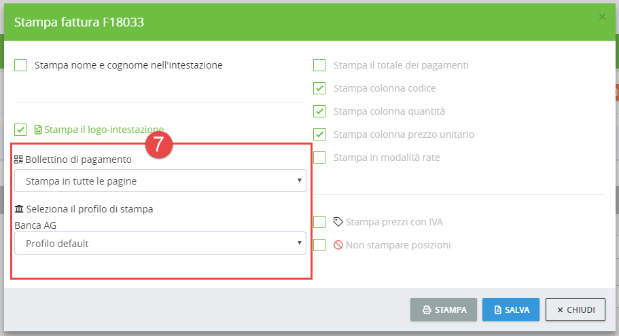Disable the Stampa colonna codice checkbox
Screen dimensions: 619x336
319,88
